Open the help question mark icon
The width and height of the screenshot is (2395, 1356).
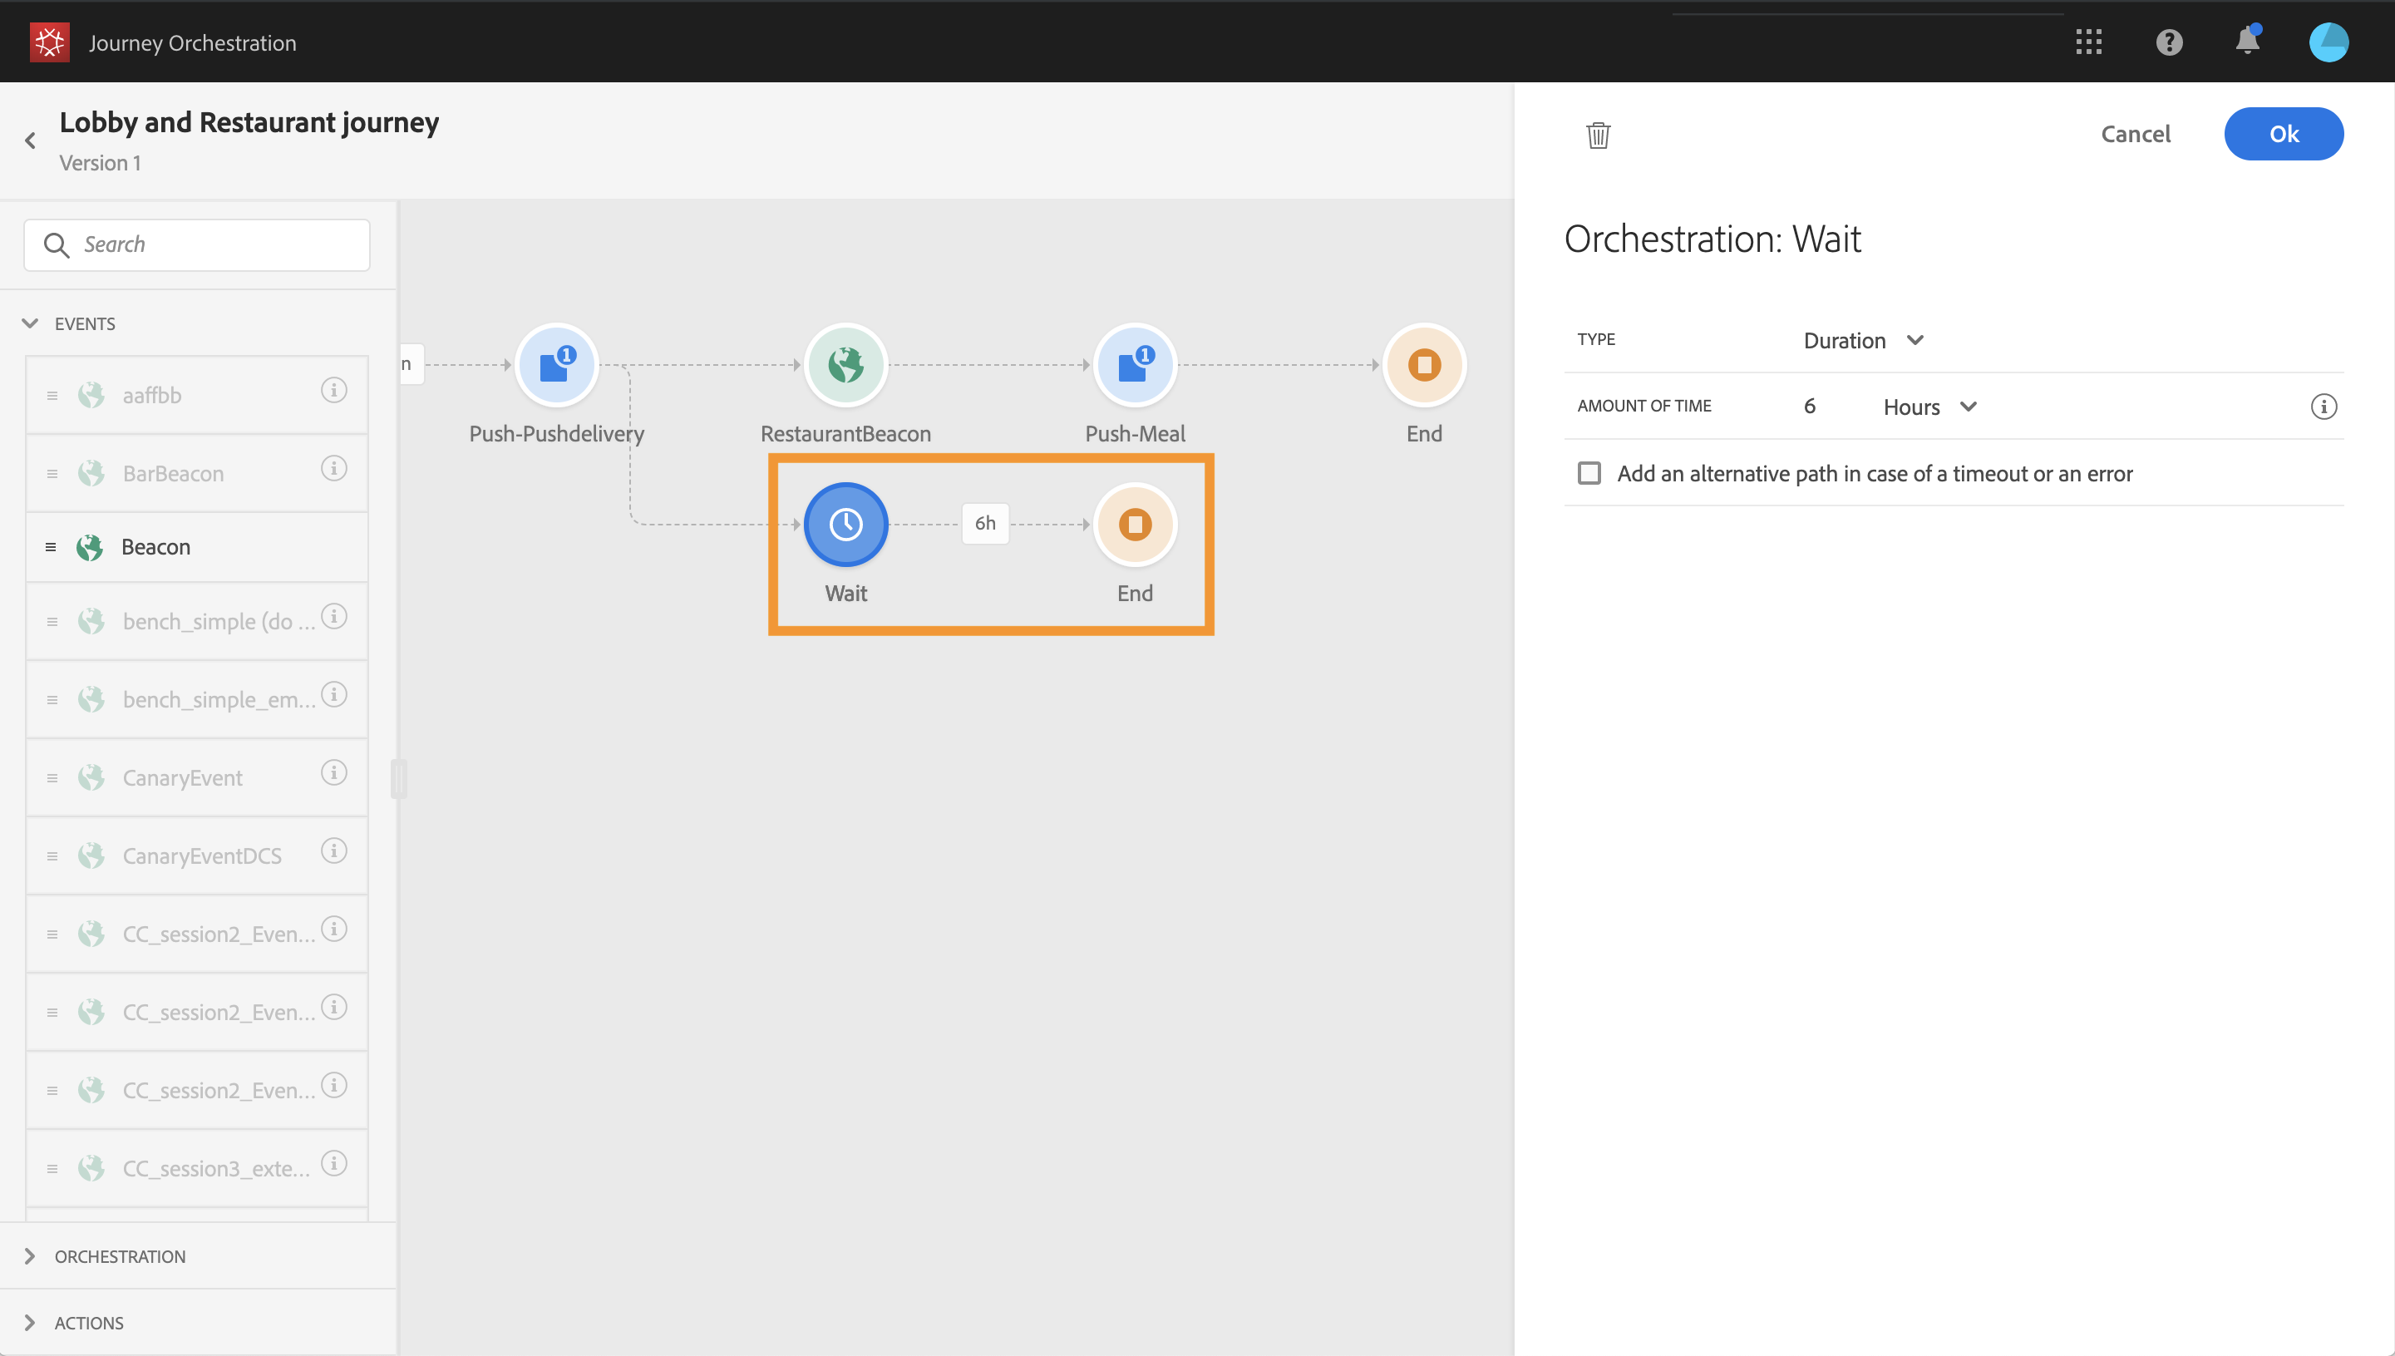(x=2169, y=42)
